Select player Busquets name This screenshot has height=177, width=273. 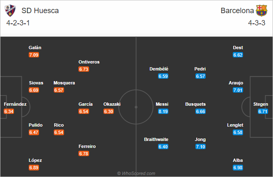[195, 104]
